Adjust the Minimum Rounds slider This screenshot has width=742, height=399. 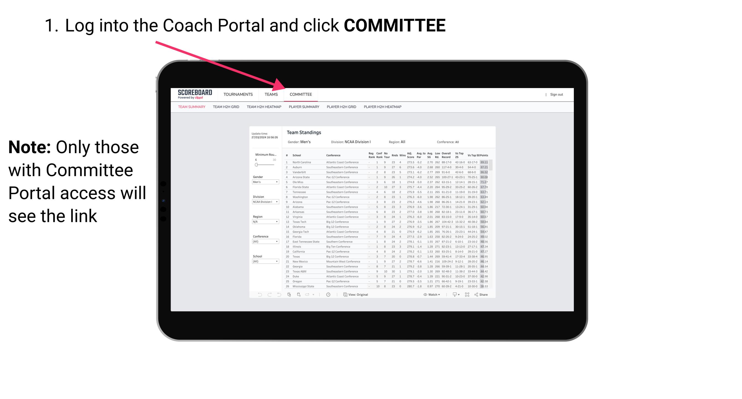(x=256, y=165)
